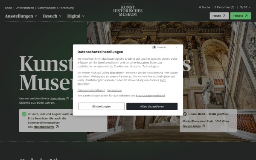This screenshot has width=256, height=160.
Task: Click the Heute 10:00 – 18:00 geöffnet text
Action: click(x=208, y=114)
